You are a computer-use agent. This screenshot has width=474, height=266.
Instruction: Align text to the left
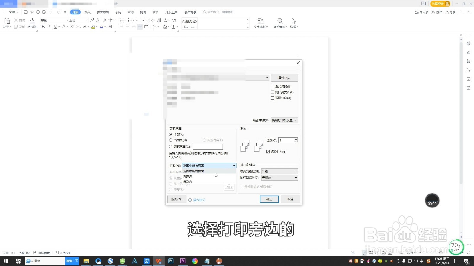(121, 27)
